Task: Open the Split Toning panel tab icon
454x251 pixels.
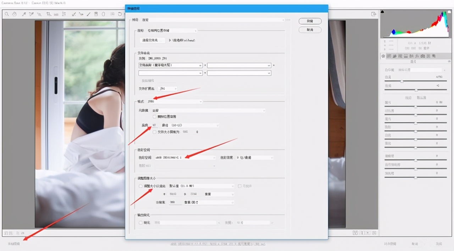Action: coord(406,56)
